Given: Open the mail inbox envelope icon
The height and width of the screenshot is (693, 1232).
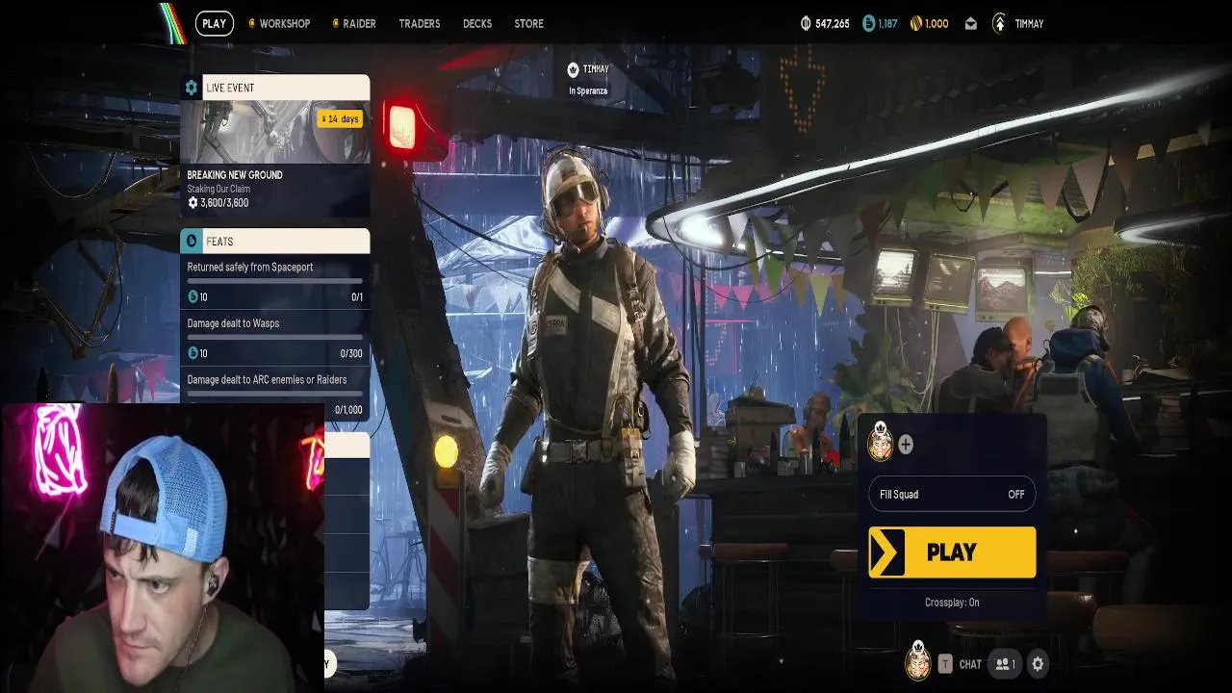Looking at the screenshot, I should (971, 23).
